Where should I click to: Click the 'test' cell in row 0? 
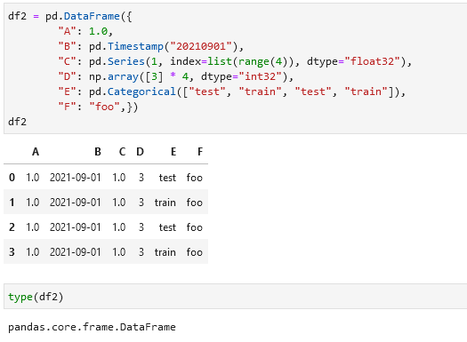167,178
